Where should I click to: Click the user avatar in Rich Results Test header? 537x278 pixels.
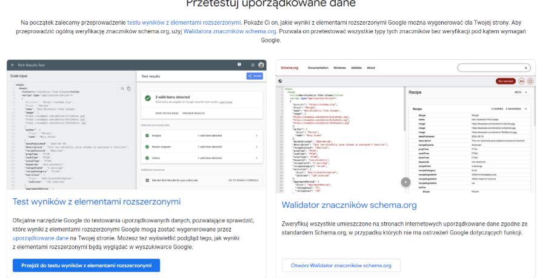[x=261, y=65]
